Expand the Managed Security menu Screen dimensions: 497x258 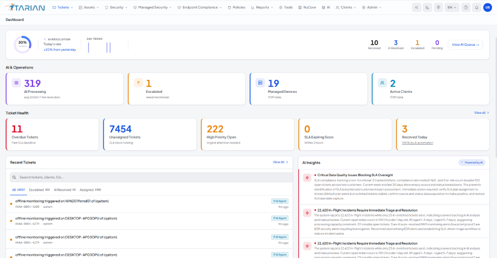[x=152, y=7]
